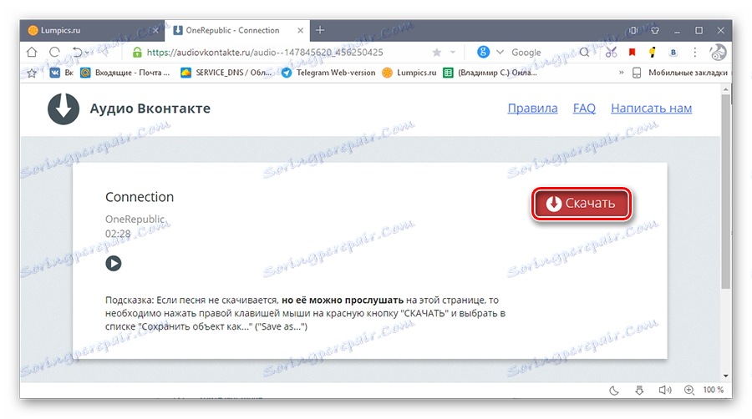752x419 pixels.
Task: Click the OneRepublic artist name
Action: coord(135,219)
